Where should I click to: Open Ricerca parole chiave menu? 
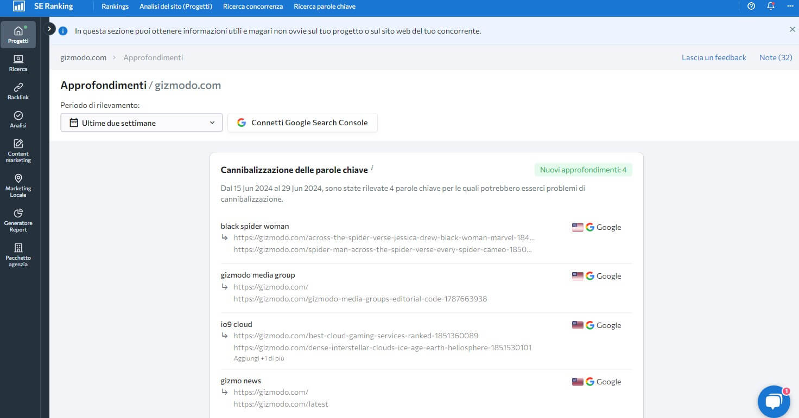click(x=325, y=7)
